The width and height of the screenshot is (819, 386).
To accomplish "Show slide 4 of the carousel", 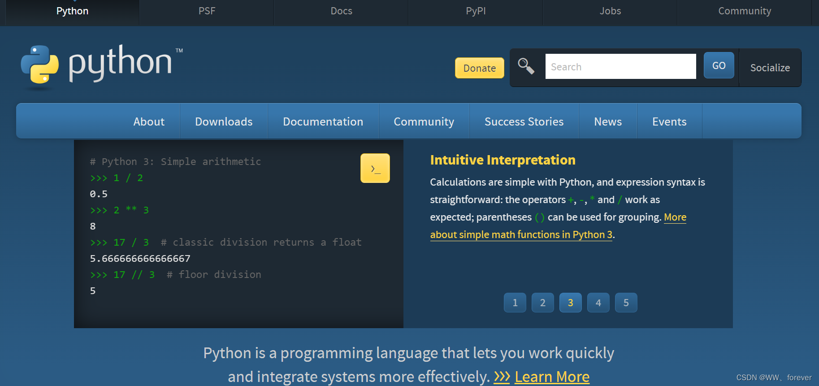I will click(598, 303).
